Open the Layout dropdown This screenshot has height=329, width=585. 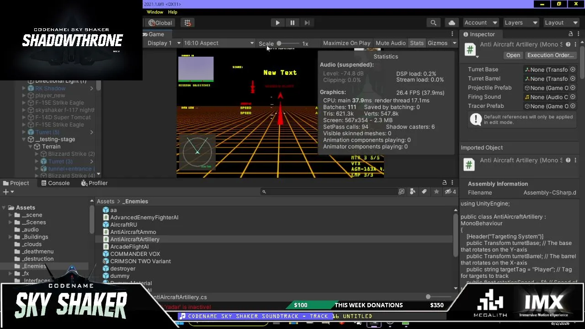pos(561,22)
